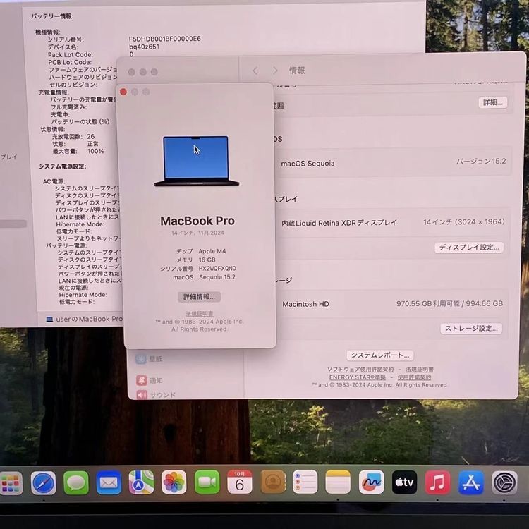Click 内蔵Liquid Retina XDRディスプレイ row
The height and width of the screenshot is (529, 529).
[391, 223]
